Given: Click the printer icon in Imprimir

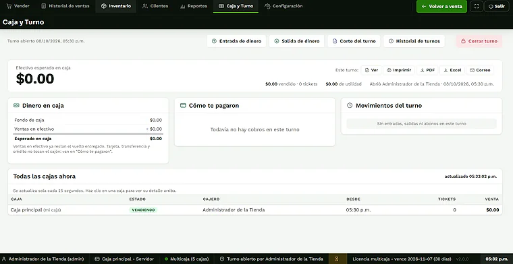Looking at the screenshot, I should [389, 70].
